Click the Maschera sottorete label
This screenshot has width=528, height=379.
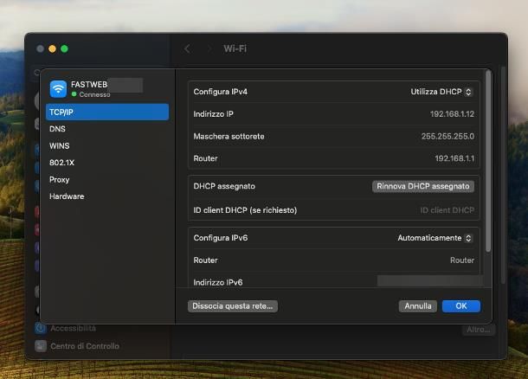[229, 137]
